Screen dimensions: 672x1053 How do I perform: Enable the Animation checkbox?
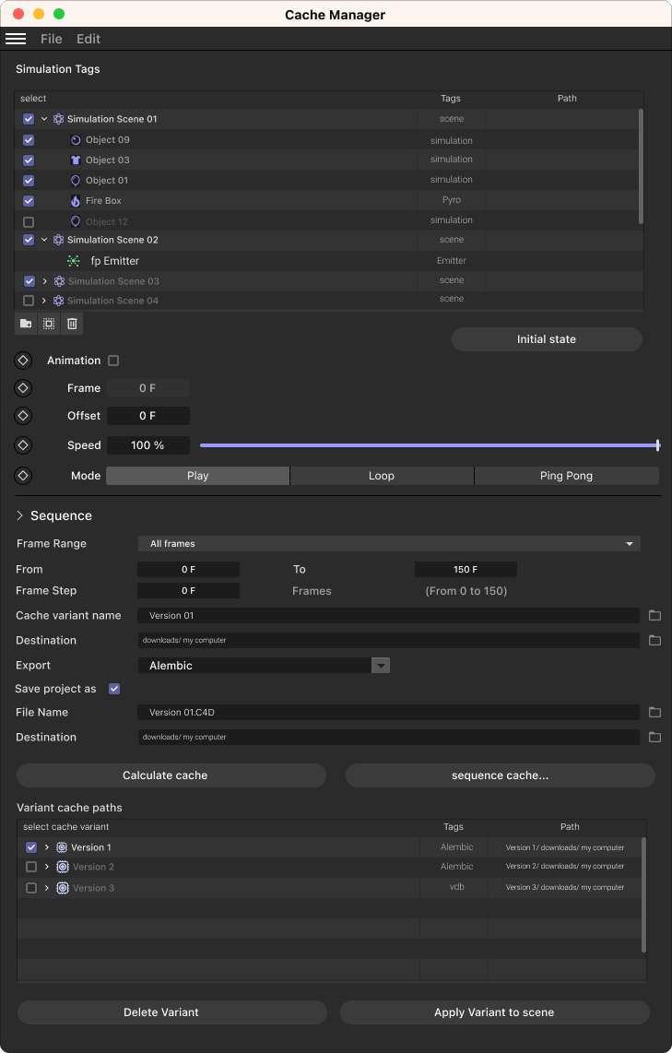click(113, 361)
